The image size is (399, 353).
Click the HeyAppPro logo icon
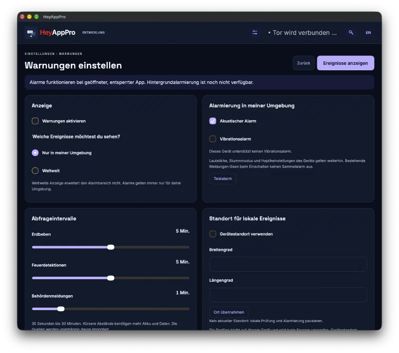tap(31, 32)
